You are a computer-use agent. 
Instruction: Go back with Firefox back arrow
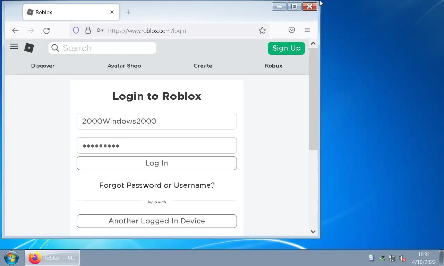pos(15,30)
